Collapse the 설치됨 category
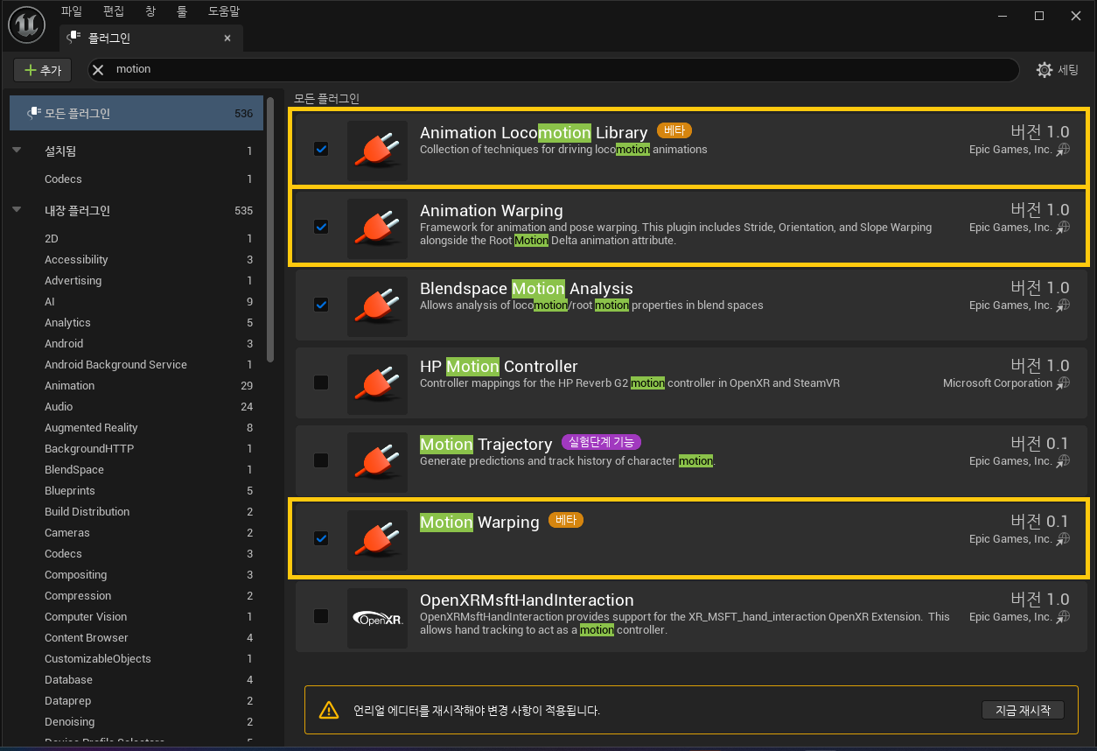 (17, 151)
